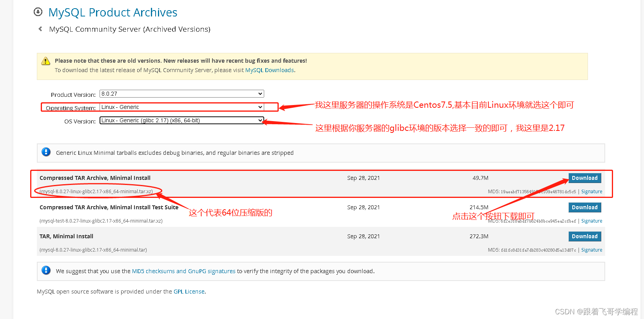The height and width of the screenshot is (319, 644).
Task: Click the Product Version label
Action: [73, 95]
